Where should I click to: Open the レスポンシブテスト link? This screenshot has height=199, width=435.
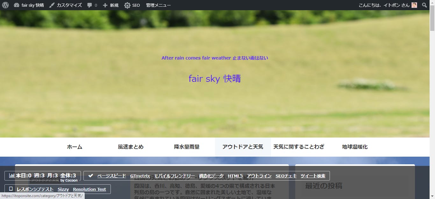point(35,189)
